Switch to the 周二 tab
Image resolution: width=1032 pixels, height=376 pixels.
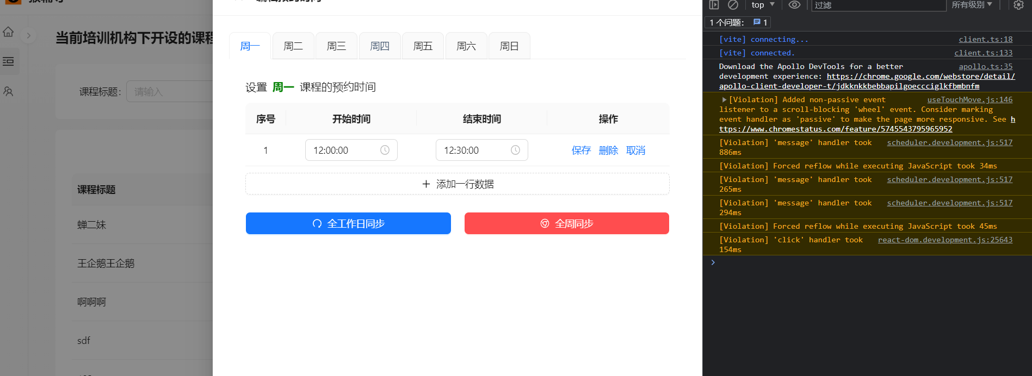point(293,46)
